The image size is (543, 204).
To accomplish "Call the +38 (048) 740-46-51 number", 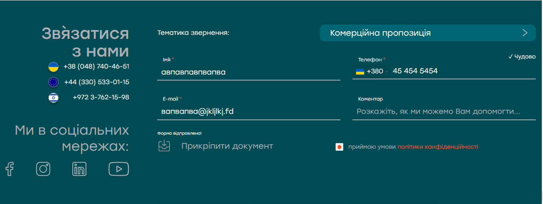I will coord(96,67).
